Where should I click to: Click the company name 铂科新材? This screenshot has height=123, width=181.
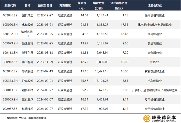tap(27, 90)
